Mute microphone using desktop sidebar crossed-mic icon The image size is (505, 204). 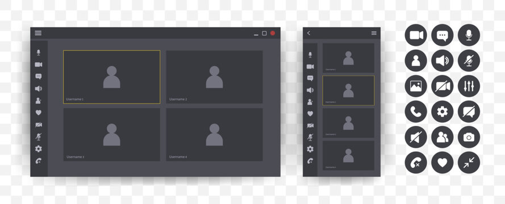(39, 137)
